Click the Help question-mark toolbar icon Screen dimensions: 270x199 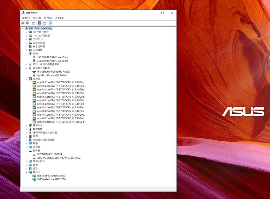39,23
